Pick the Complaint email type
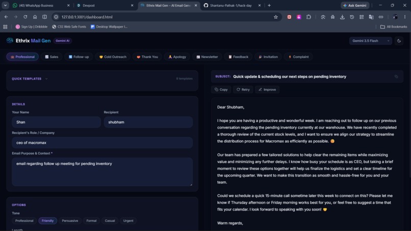The width and height of the screenshot is (411, 231). 298,57
